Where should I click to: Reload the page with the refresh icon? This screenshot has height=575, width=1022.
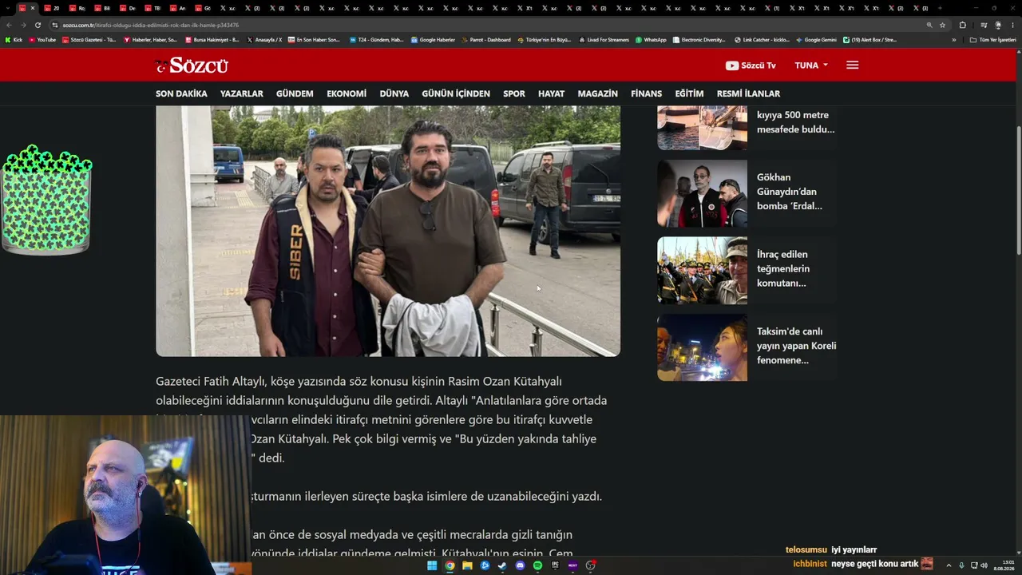tap(37, 25)
